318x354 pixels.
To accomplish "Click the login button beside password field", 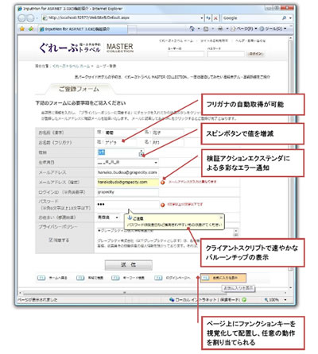I will tap(255, 54).
